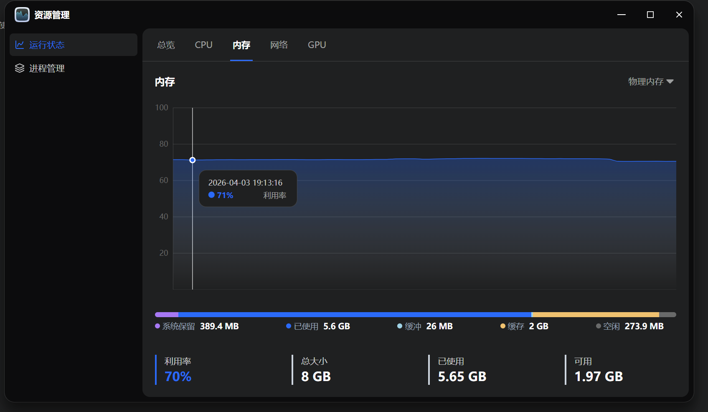Minimize the 资源管理 window
Viewport: 708px width, 412px height.
pos(622,15)
